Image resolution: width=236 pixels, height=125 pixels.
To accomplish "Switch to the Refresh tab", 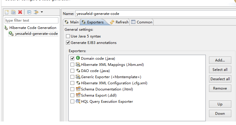I will [x=119, y=22].
